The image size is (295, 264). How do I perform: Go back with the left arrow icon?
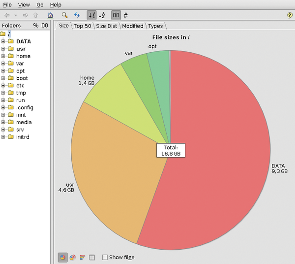[x=7, y=15]
